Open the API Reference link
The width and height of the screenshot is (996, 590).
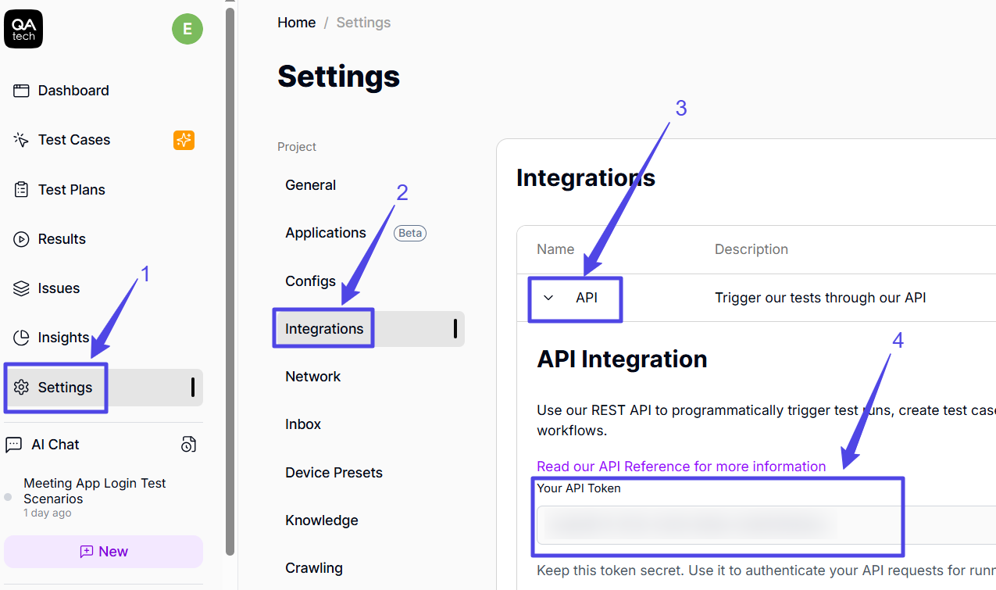pyautogui.click(x=681, y=467)
